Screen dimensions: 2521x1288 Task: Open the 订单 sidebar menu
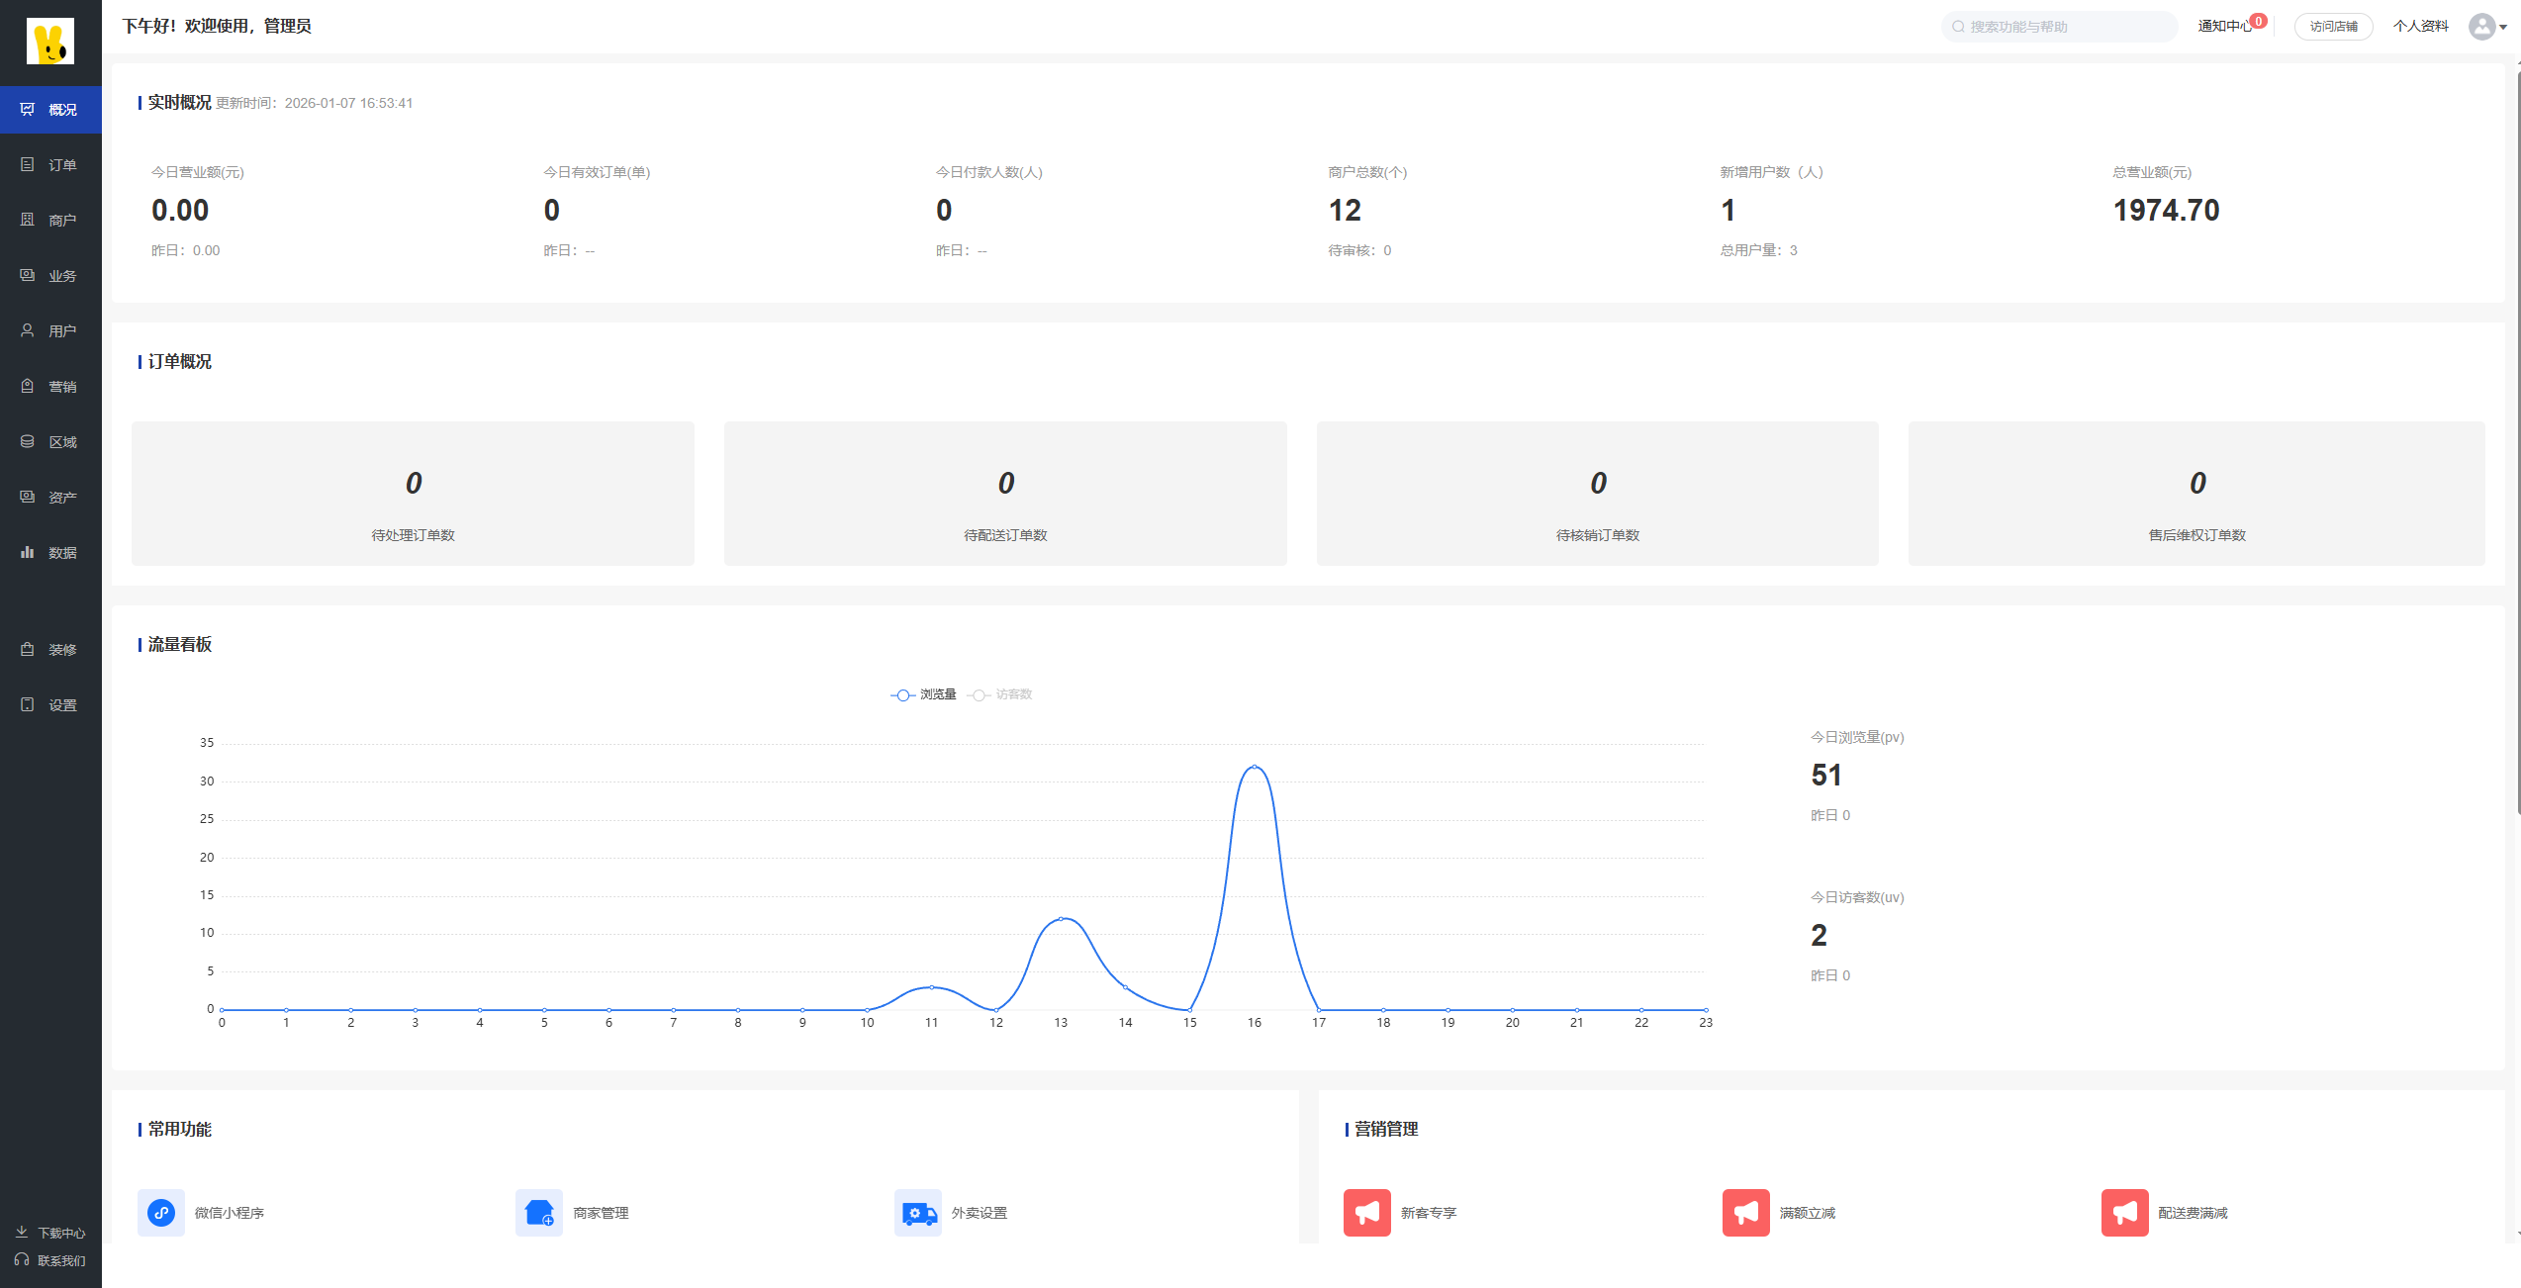click(x=50, y=165)
